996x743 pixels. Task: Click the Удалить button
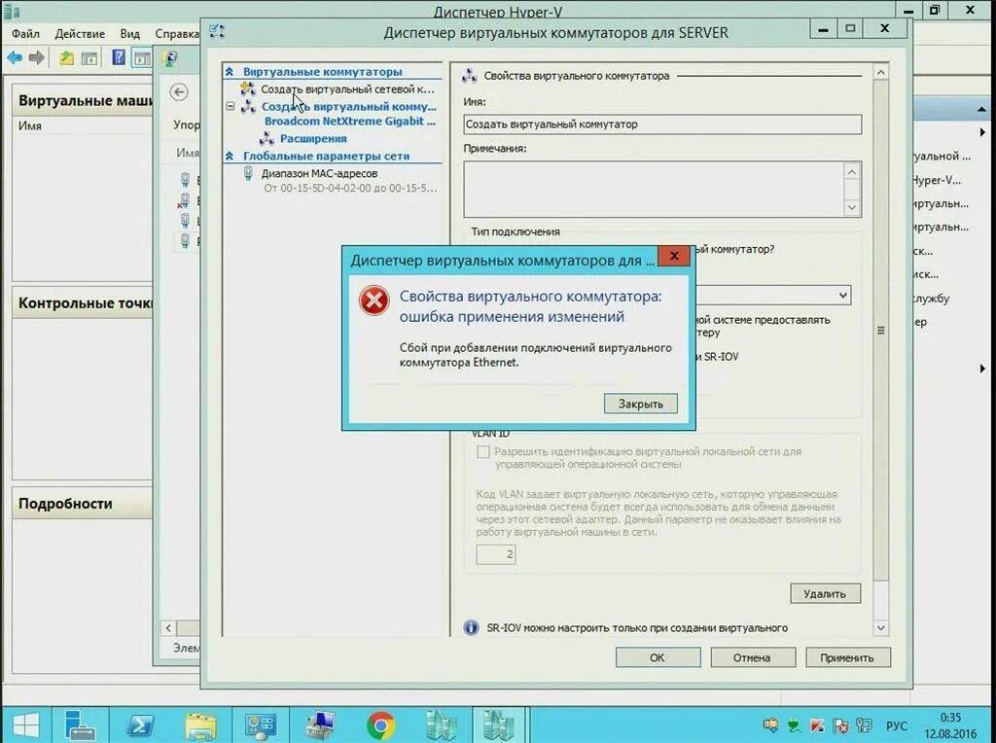(x=825, y=593)
